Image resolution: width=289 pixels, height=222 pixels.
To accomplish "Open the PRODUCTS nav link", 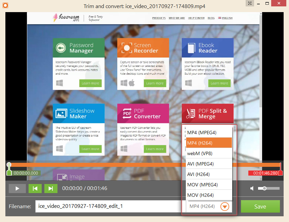I will [x=159, y=18].
